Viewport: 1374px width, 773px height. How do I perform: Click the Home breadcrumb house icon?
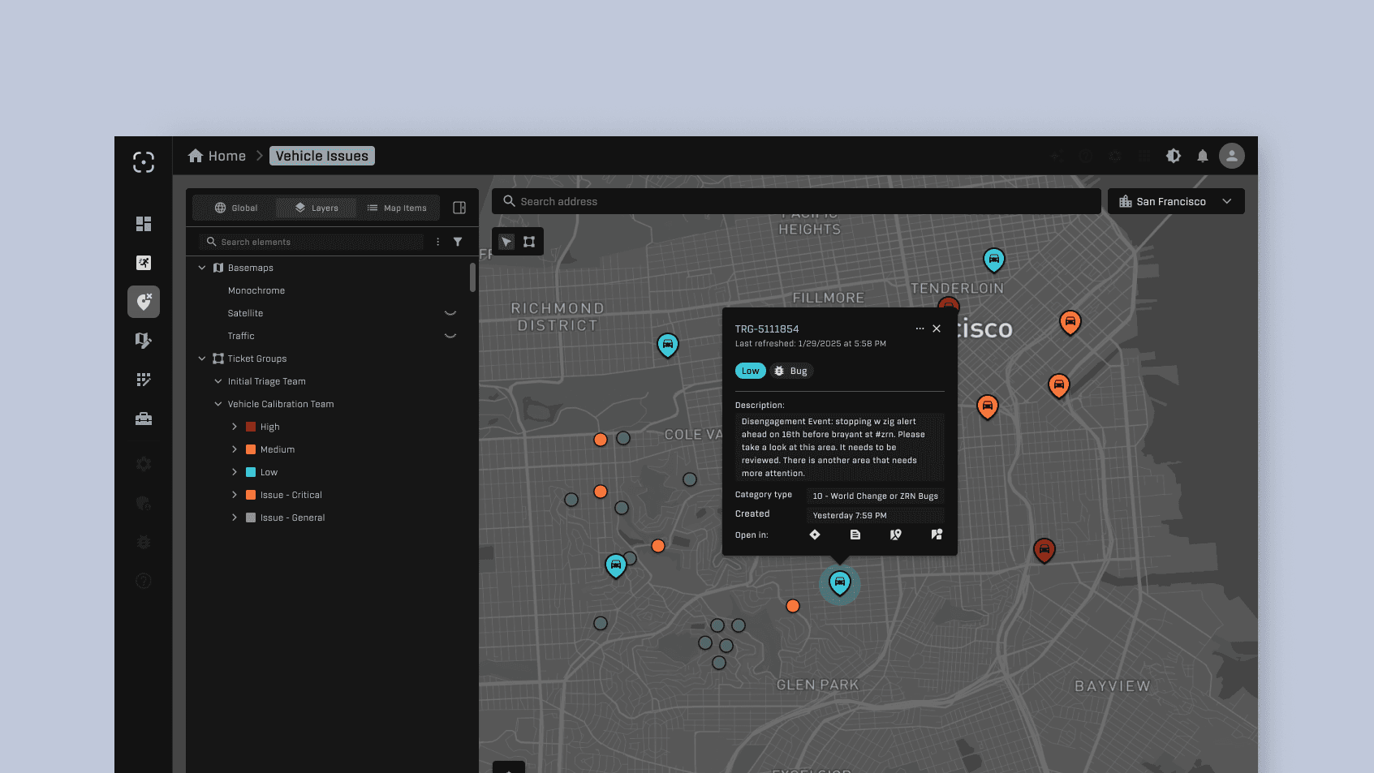pyautogui.click(x=196, y=156)
